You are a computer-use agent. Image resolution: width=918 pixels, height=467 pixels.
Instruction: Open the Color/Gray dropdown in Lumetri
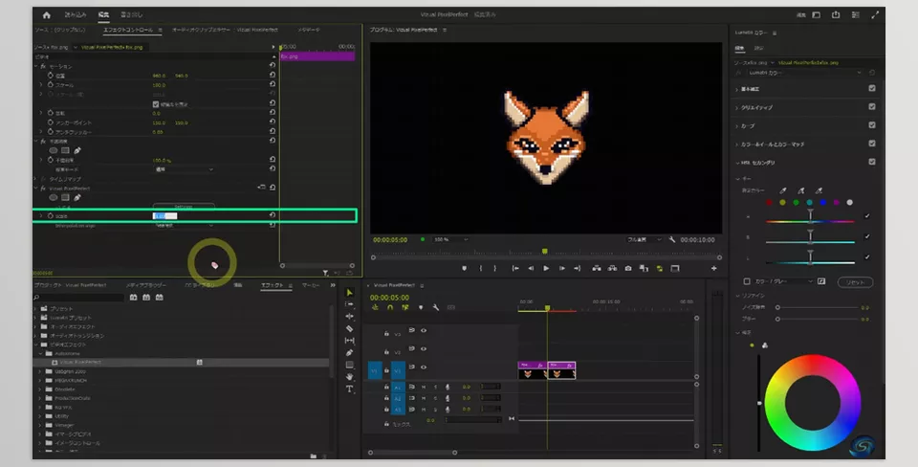(x=784, y=281)
